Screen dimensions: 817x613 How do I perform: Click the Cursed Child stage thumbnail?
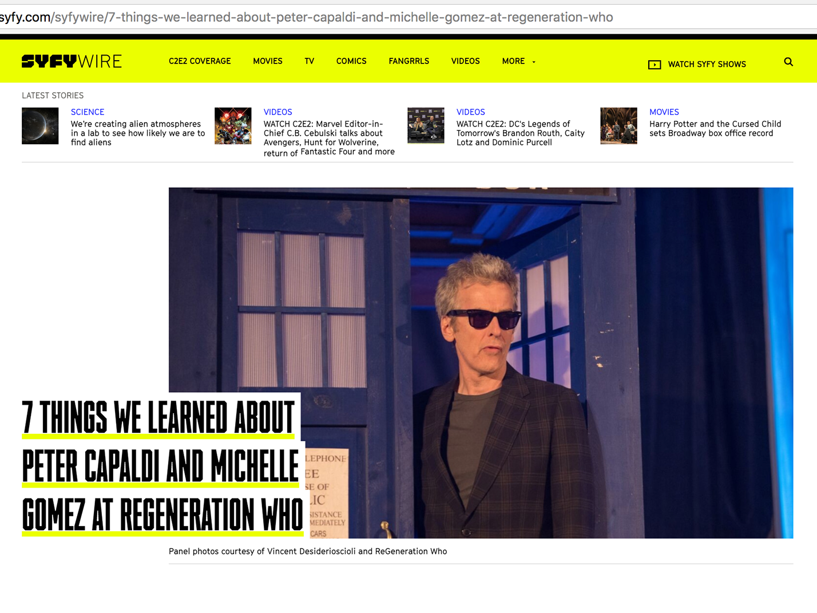(618, 126)
